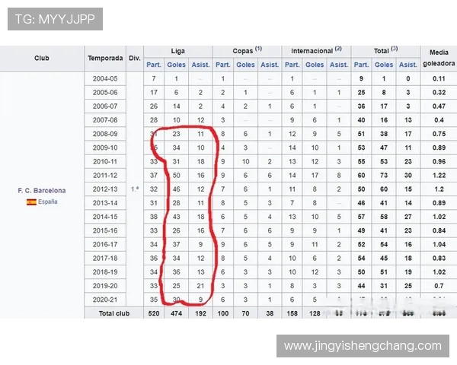457x365 pixels.
Task: Select the 2008-09 season entry
Action: [105, 133]
